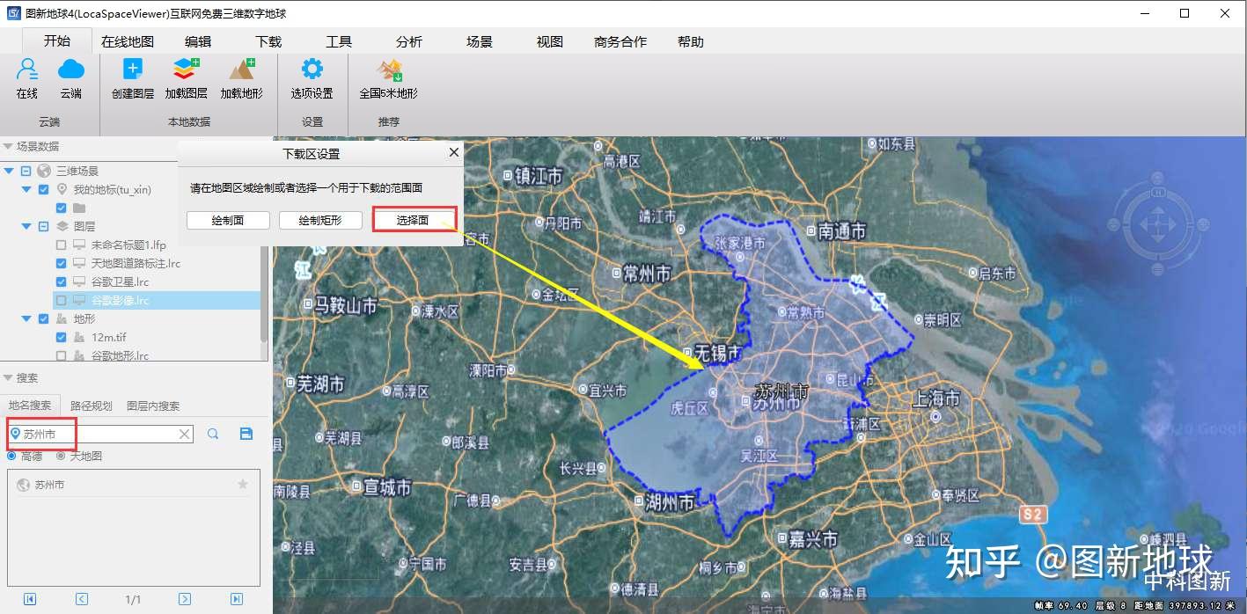The height and width of the screenshot is (614, 1247).
Task: Save search results with the disk icon
Action: coord(246,434)
